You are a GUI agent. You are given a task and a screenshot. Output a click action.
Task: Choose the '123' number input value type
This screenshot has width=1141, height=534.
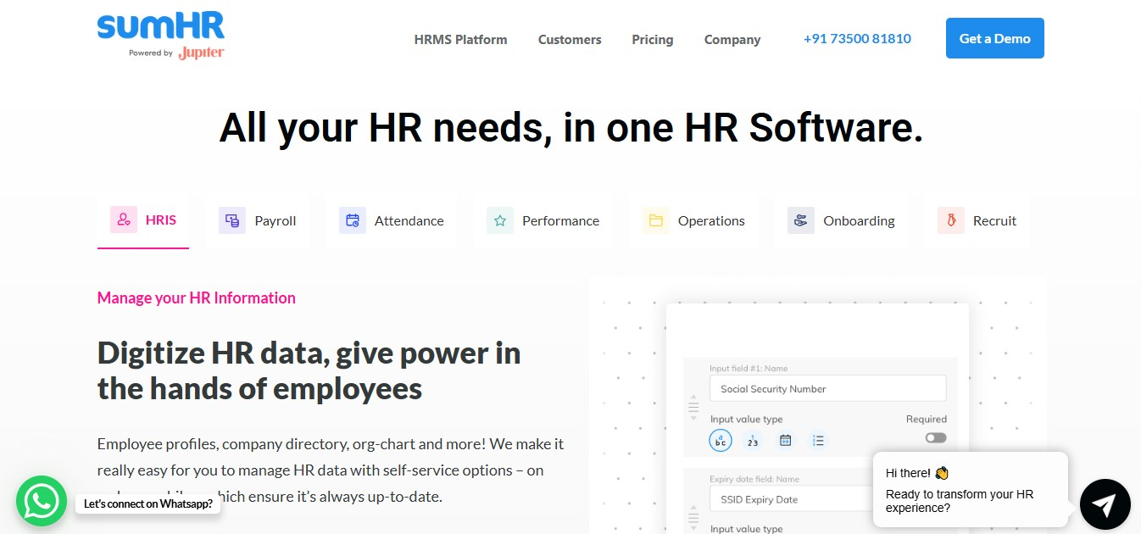(x=752, y=440)
